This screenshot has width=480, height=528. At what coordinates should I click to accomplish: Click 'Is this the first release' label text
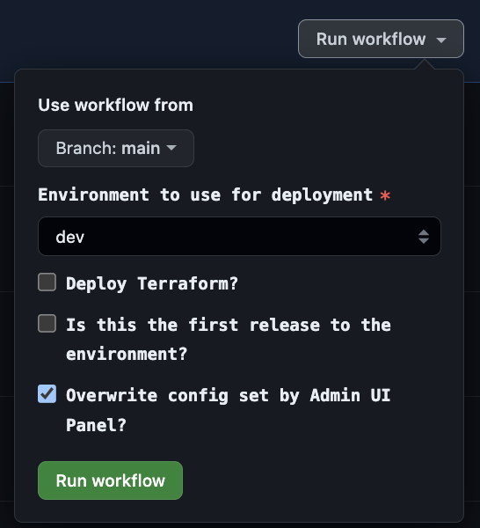click(229, 340)
